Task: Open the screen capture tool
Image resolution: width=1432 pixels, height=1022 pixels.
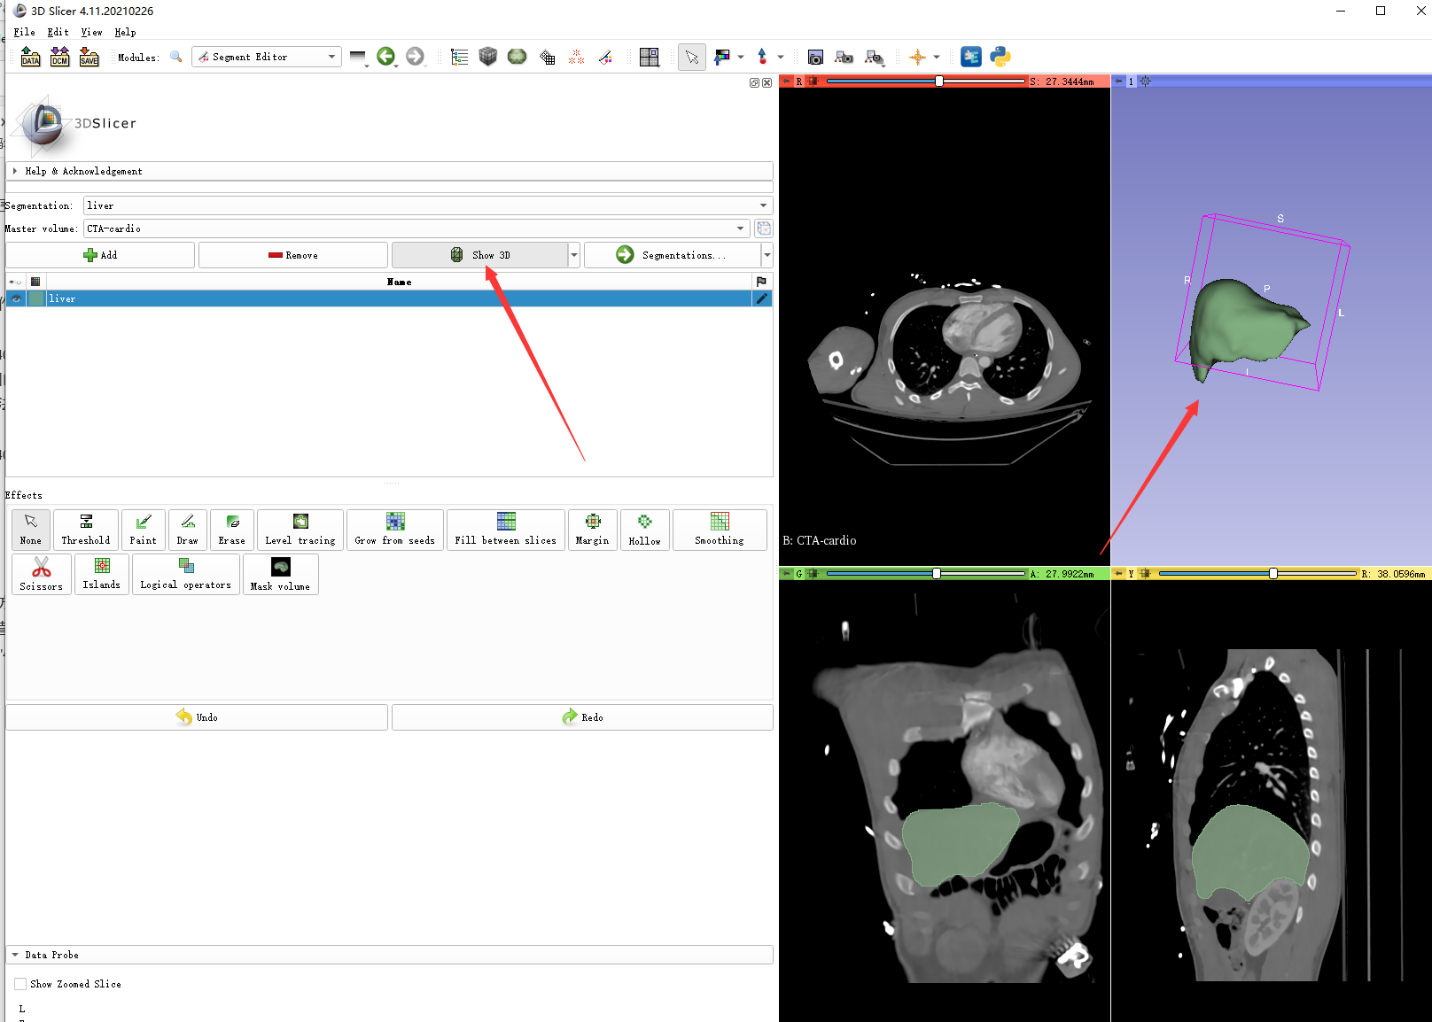Action: 815,57
